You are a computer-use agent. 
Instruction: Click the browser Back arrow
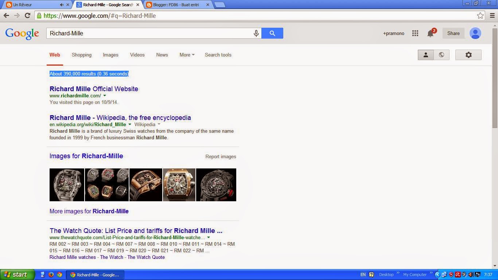6,15
